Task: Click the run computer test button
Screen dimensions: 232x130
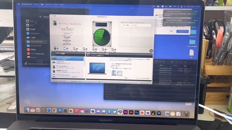Action: (142, 78)
